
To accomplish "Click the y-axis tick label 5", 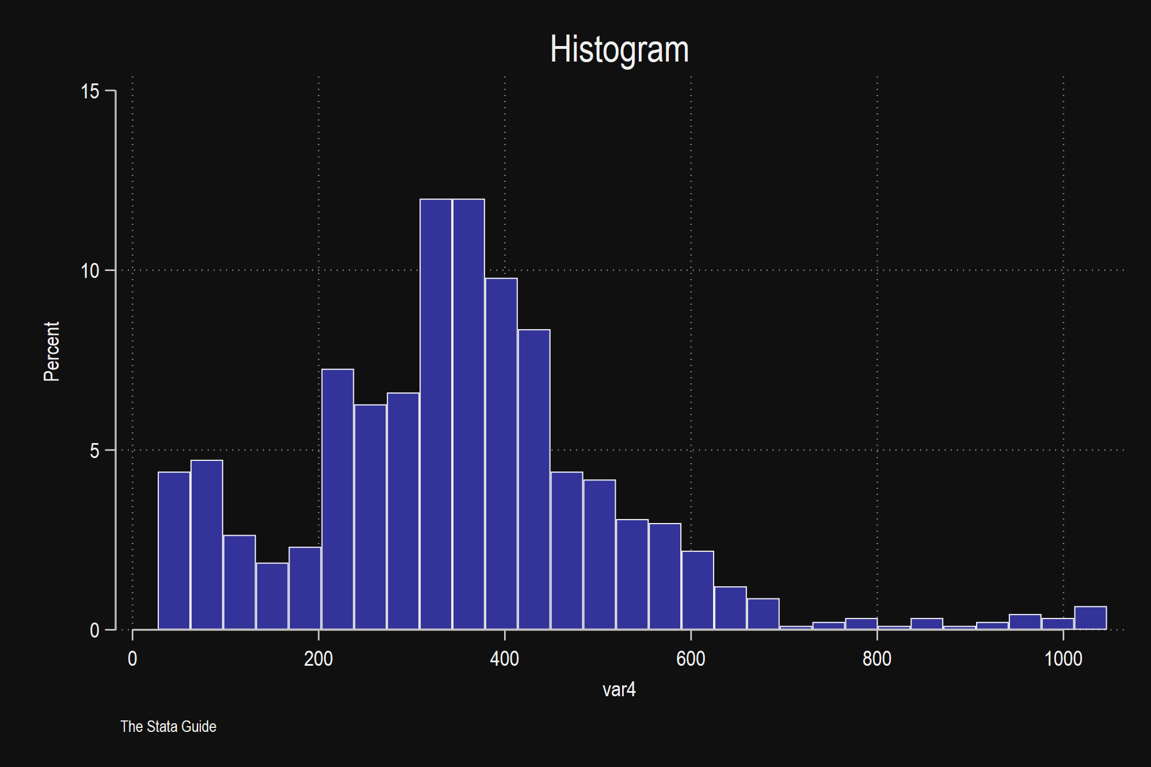I will pyautogui.click(x=94, y=451).
